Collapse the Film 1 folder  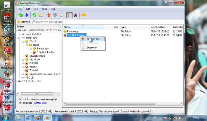pyautogui.click(x=23, y=42)
